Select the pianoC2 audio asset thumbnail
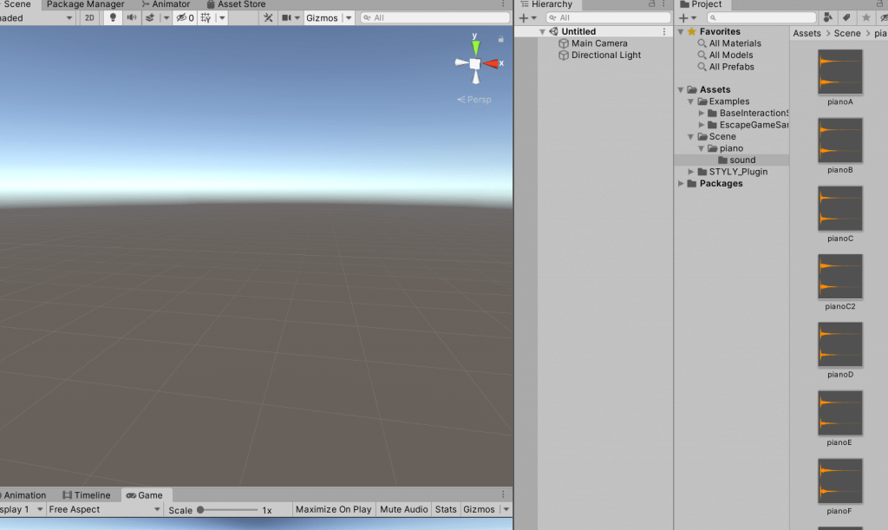Image resolution: width=888 pixels, height=530 pixels. click(x=839, y=278)
